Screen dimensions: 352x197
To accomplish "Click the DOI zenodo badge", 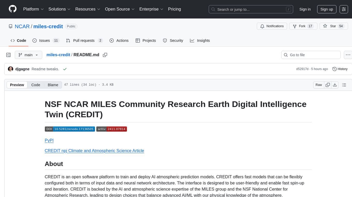I will coord(70,129).
